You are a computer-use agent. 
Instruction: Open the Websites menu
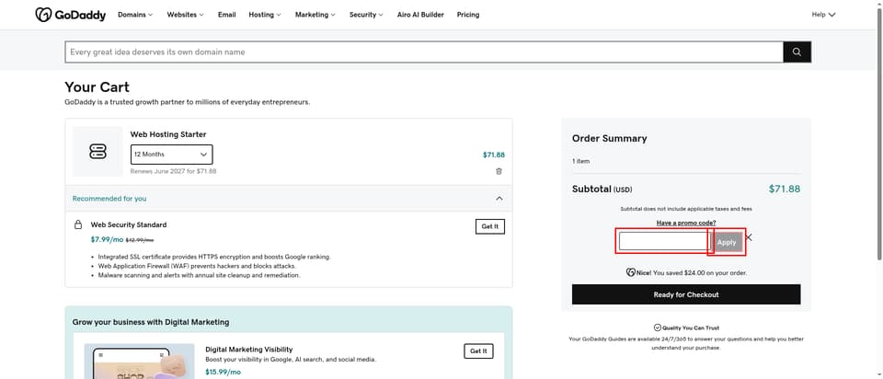click(185, 15)
